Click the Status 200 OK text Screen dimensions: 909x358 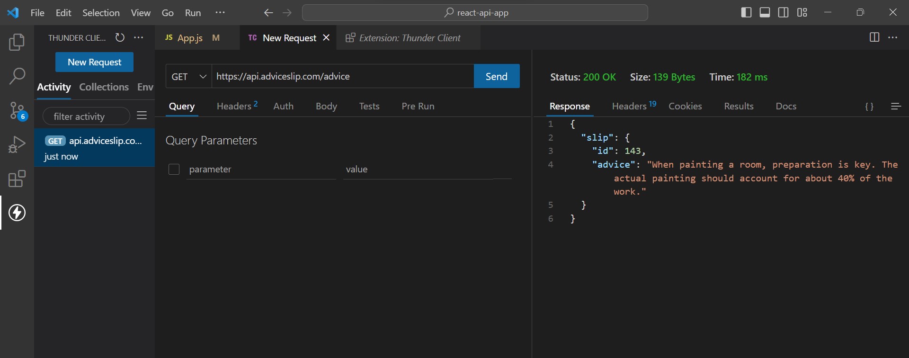point(583,77)
